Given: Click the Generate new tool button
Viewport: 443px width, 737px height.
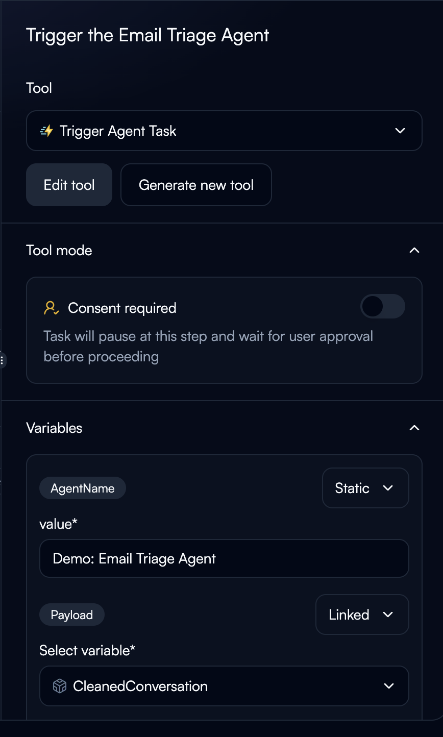Looking at the screenshot, I should point(196,185).
